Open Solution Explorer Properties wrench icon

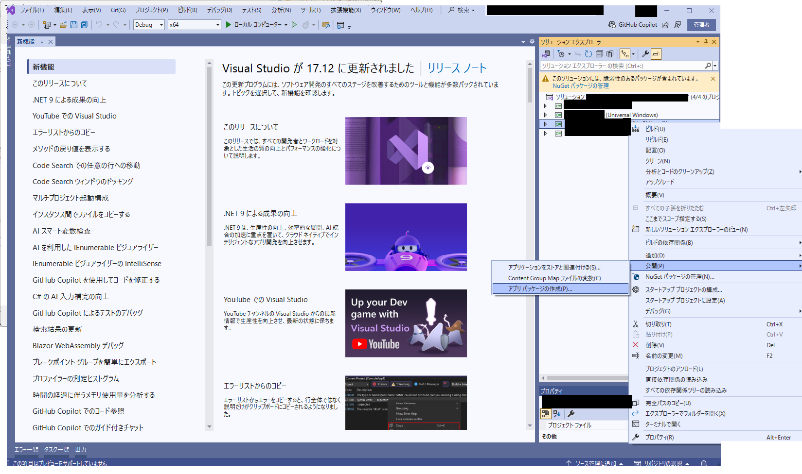pyautogui.click(x=645, y=54)
